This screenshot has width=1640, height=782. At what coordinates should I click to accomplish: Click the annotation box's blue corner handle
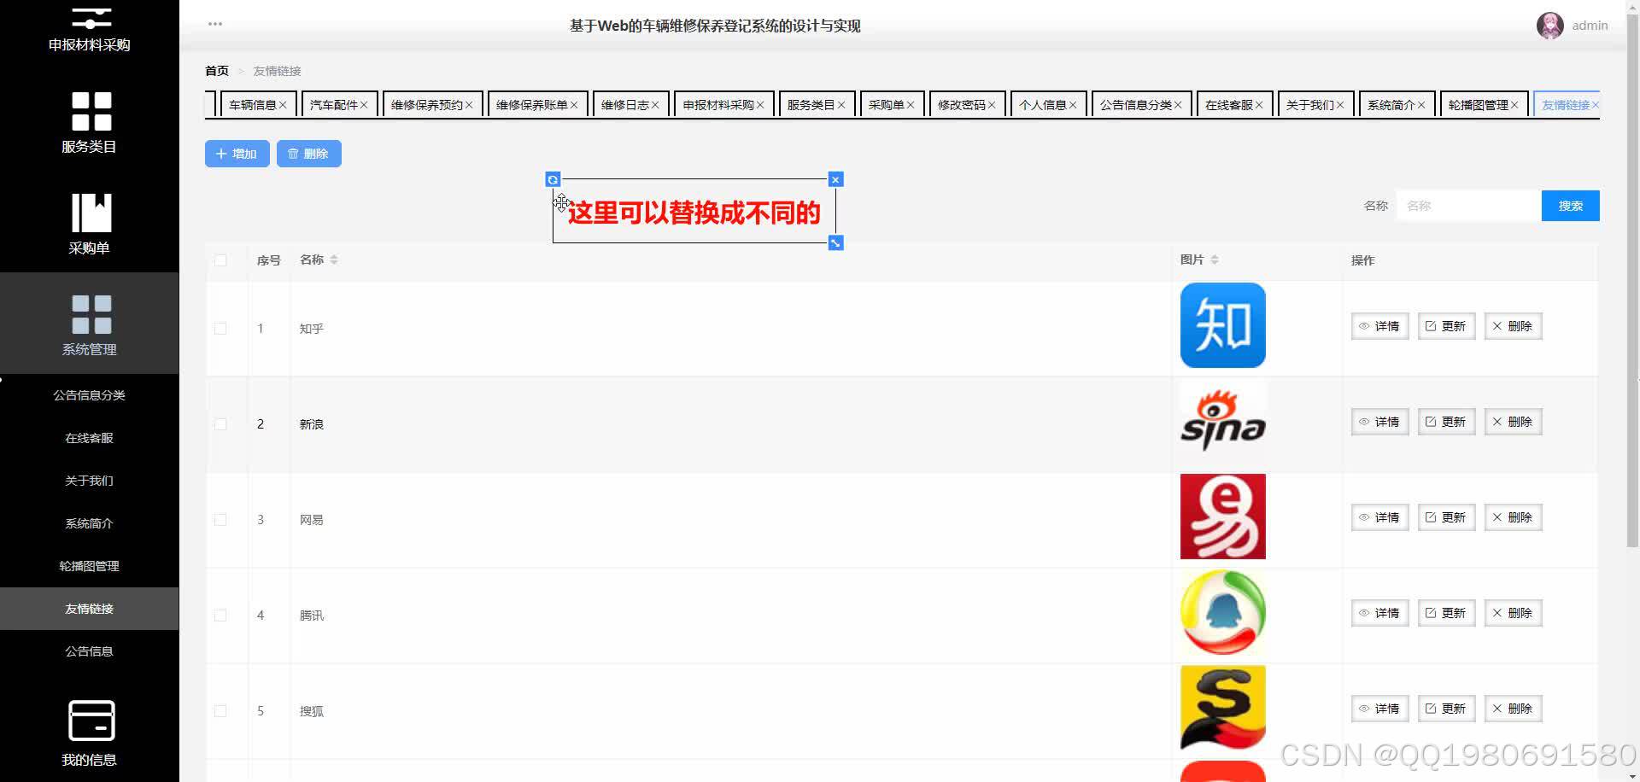[x=836, y=243]
